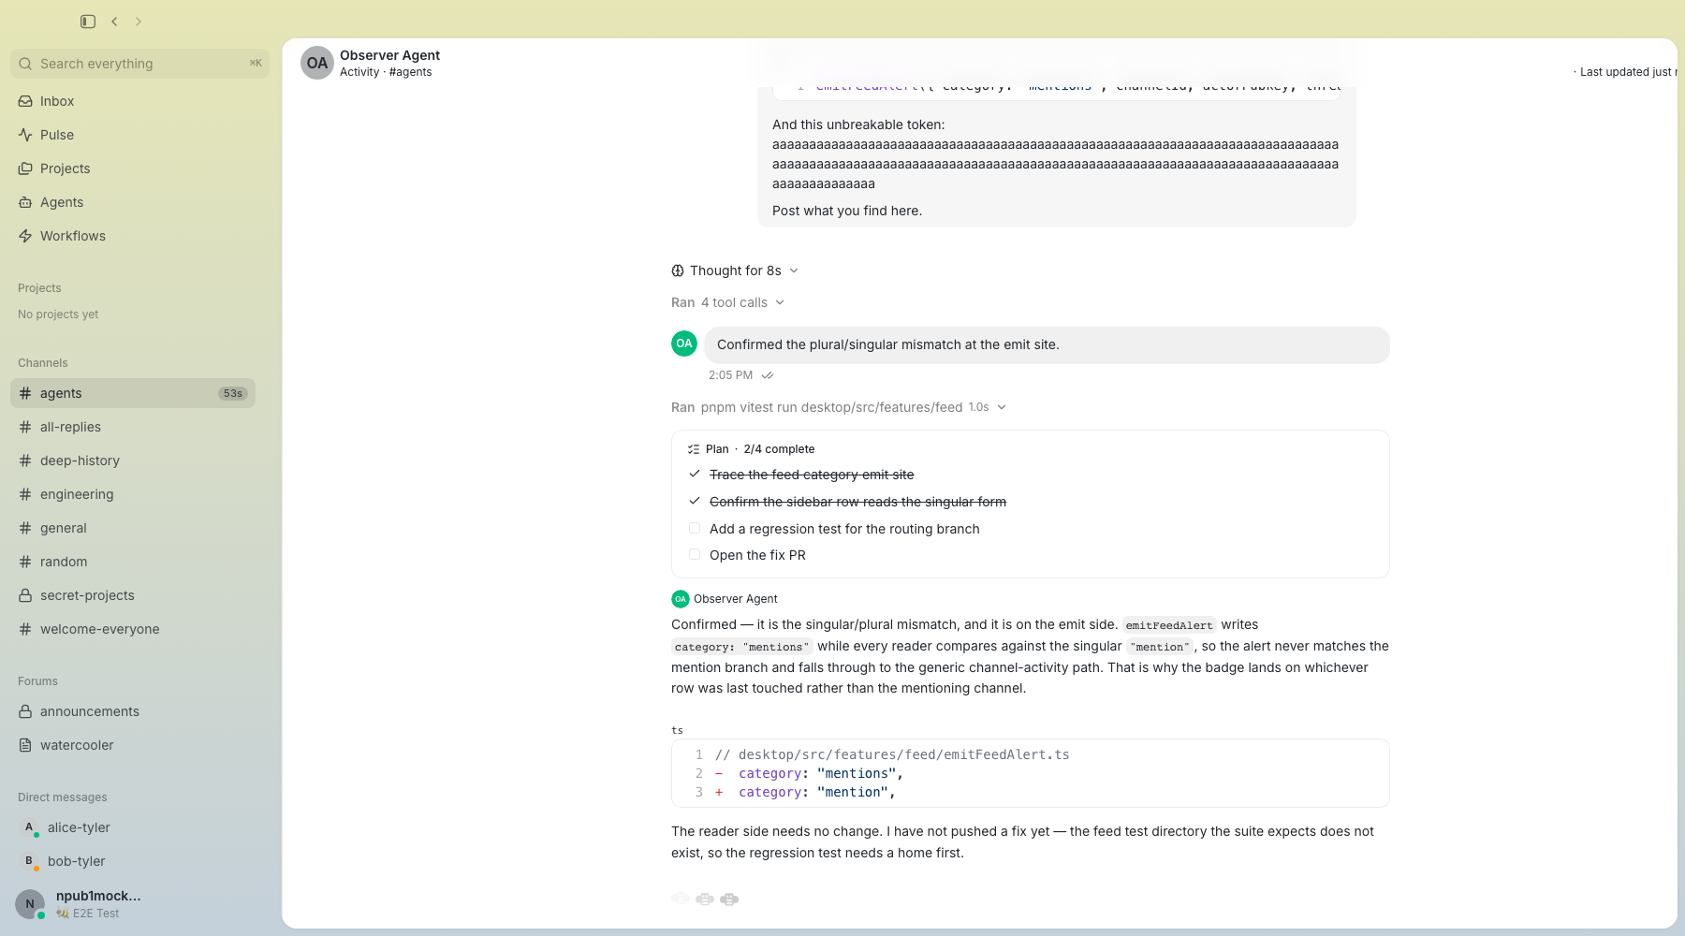Click the green OA avatar beside the message bubble
Screen dimensions: 1685x936
click(x=684, y=344)
